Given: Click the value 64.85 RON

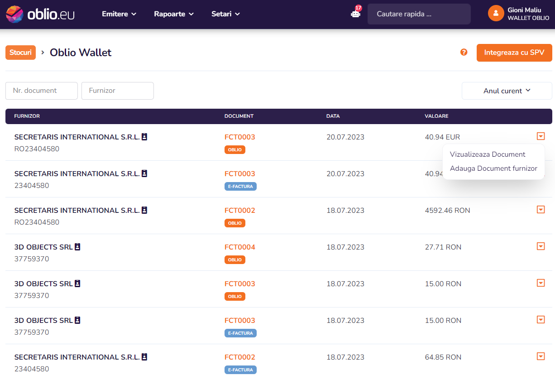Looking at the screenshot, I should (443, 357).
